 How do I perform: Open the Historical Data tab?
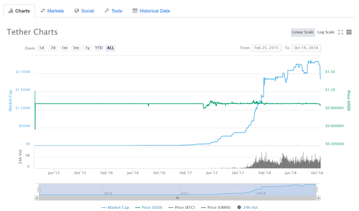(x=151, y=11)
